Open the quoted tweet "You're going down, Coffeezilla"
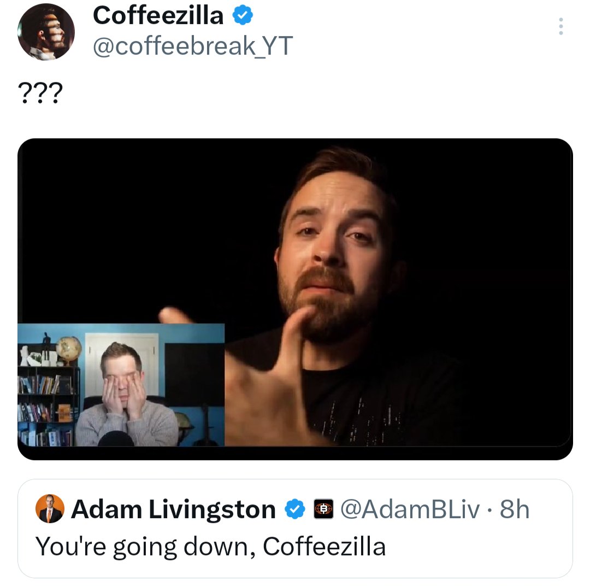 click(210, 547)
